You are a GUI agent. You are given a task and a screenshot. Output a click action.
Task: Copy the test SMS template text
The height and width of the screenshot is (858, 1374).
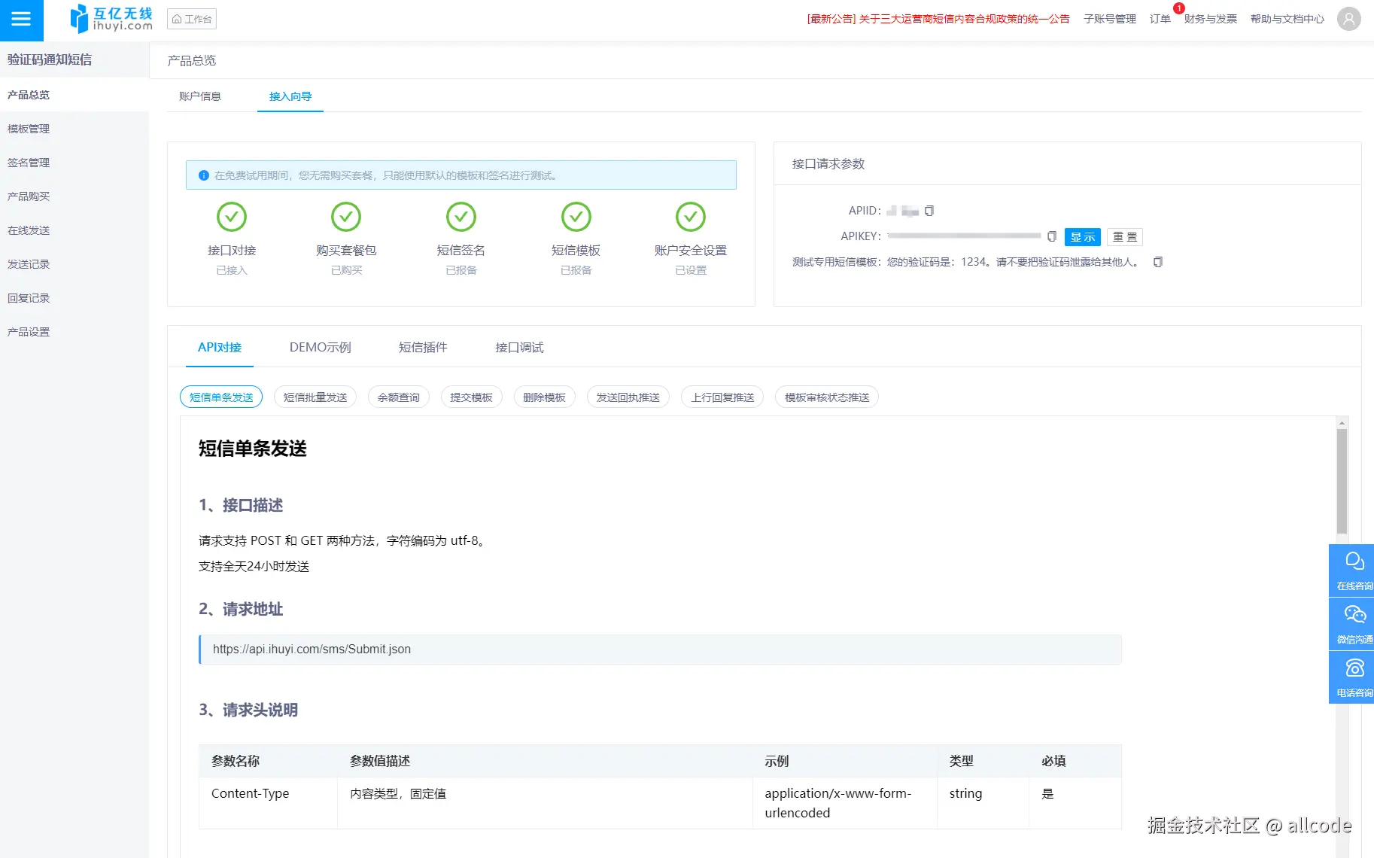point(1158,262)
